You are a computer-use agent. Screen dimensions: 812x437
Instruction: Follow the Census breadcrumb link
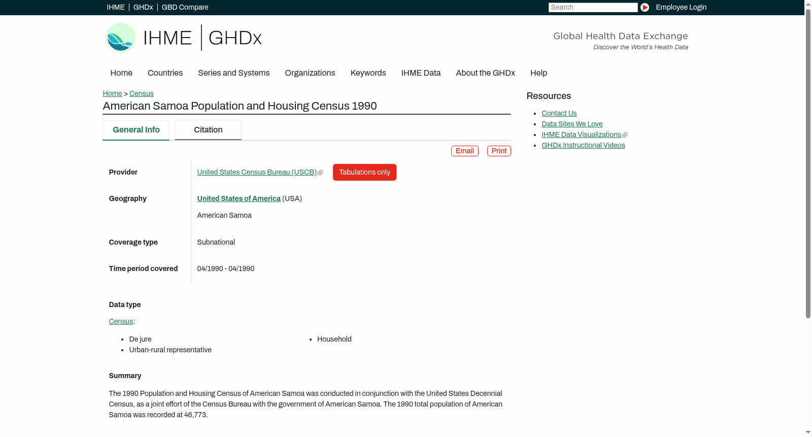142,93
